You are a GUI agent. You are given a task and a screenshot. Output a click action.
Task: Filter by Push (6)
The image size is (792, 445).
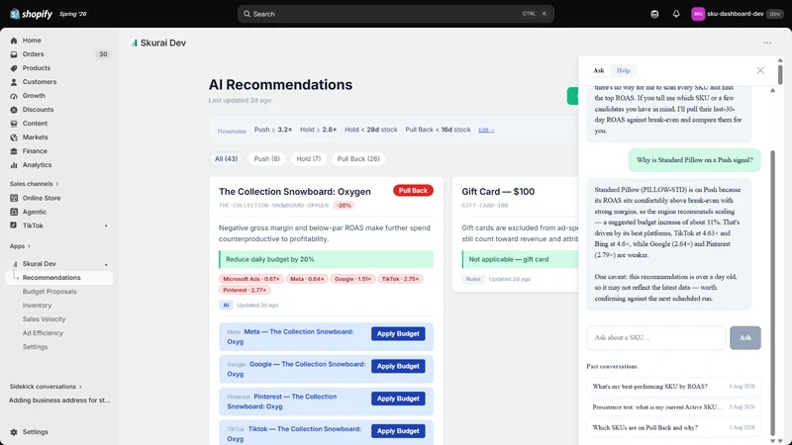tap(266, 159)
